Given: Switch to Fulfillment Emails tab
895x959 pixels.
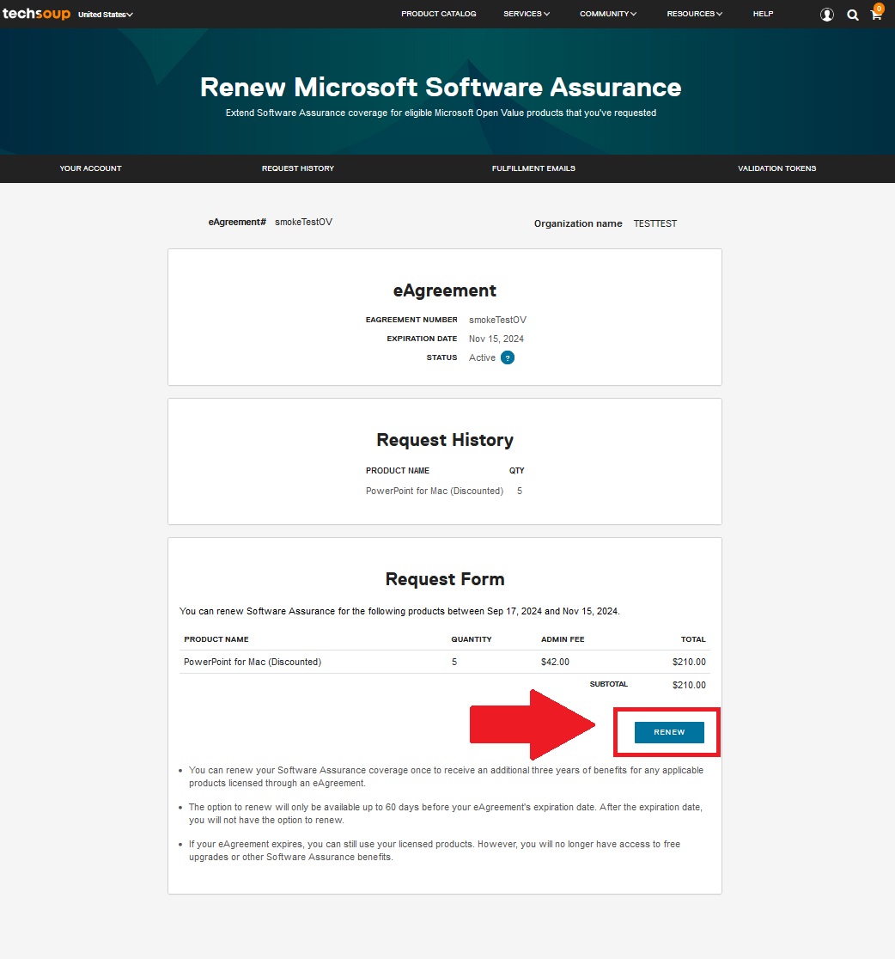Looking at the screenshot, I should 533,168.
